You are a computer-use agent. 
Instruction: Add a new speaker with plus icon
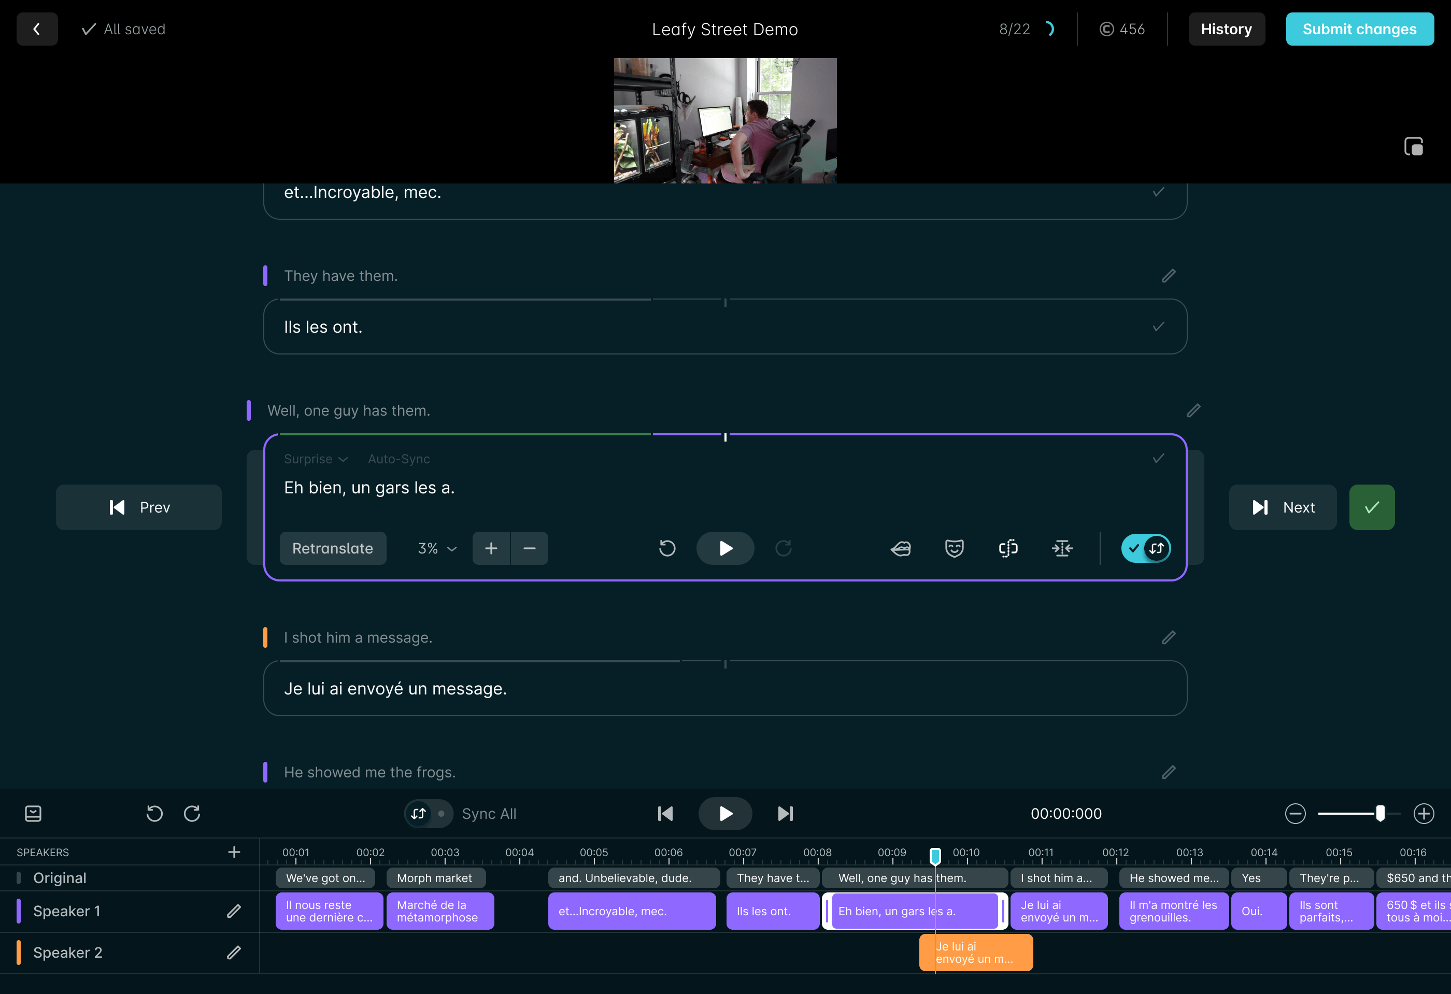234,853
